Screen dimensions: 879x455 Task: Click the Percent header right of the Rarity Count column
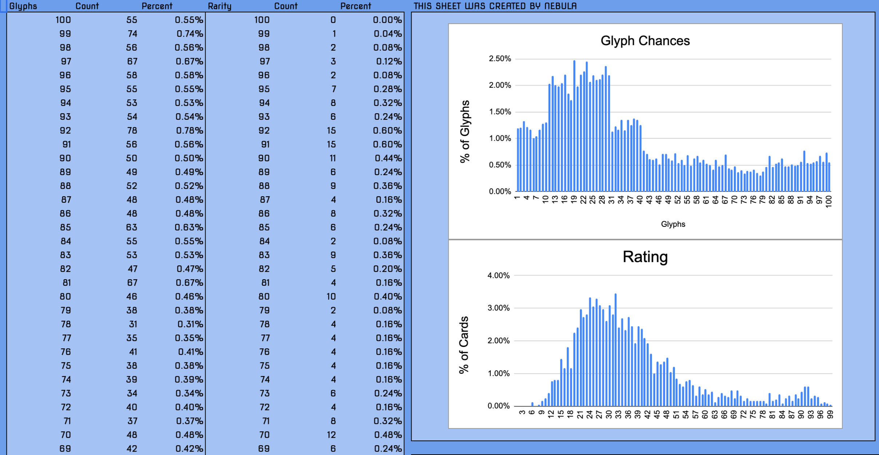pyautogui.click(x=356, y=6)
